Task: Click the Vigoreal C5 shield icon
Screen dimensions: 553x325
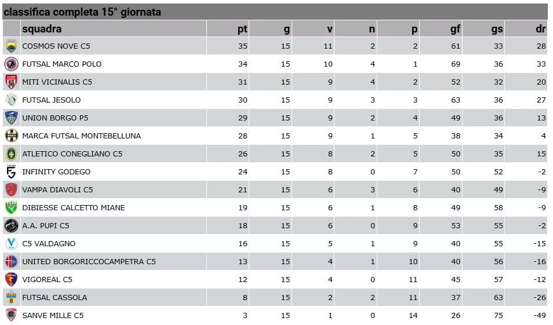Action: coord(11,280)
